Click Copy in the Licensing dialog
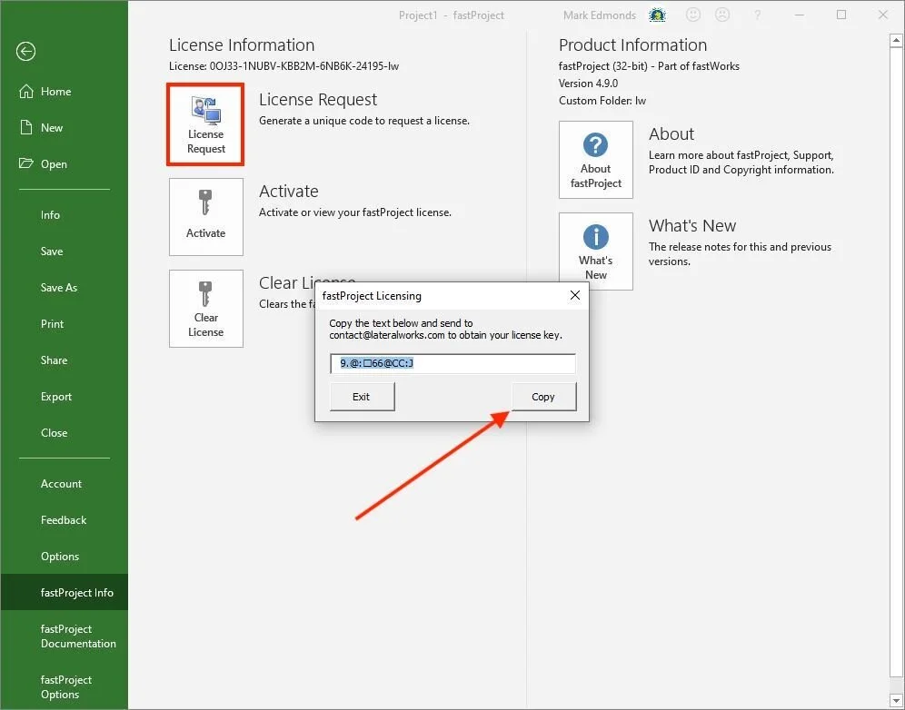This screenshot has height=710, width=905. point(543,397)
